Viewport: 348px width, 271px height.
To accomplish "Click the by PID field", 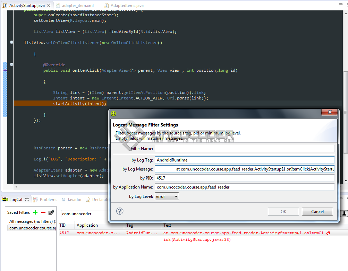I will 245,178.
